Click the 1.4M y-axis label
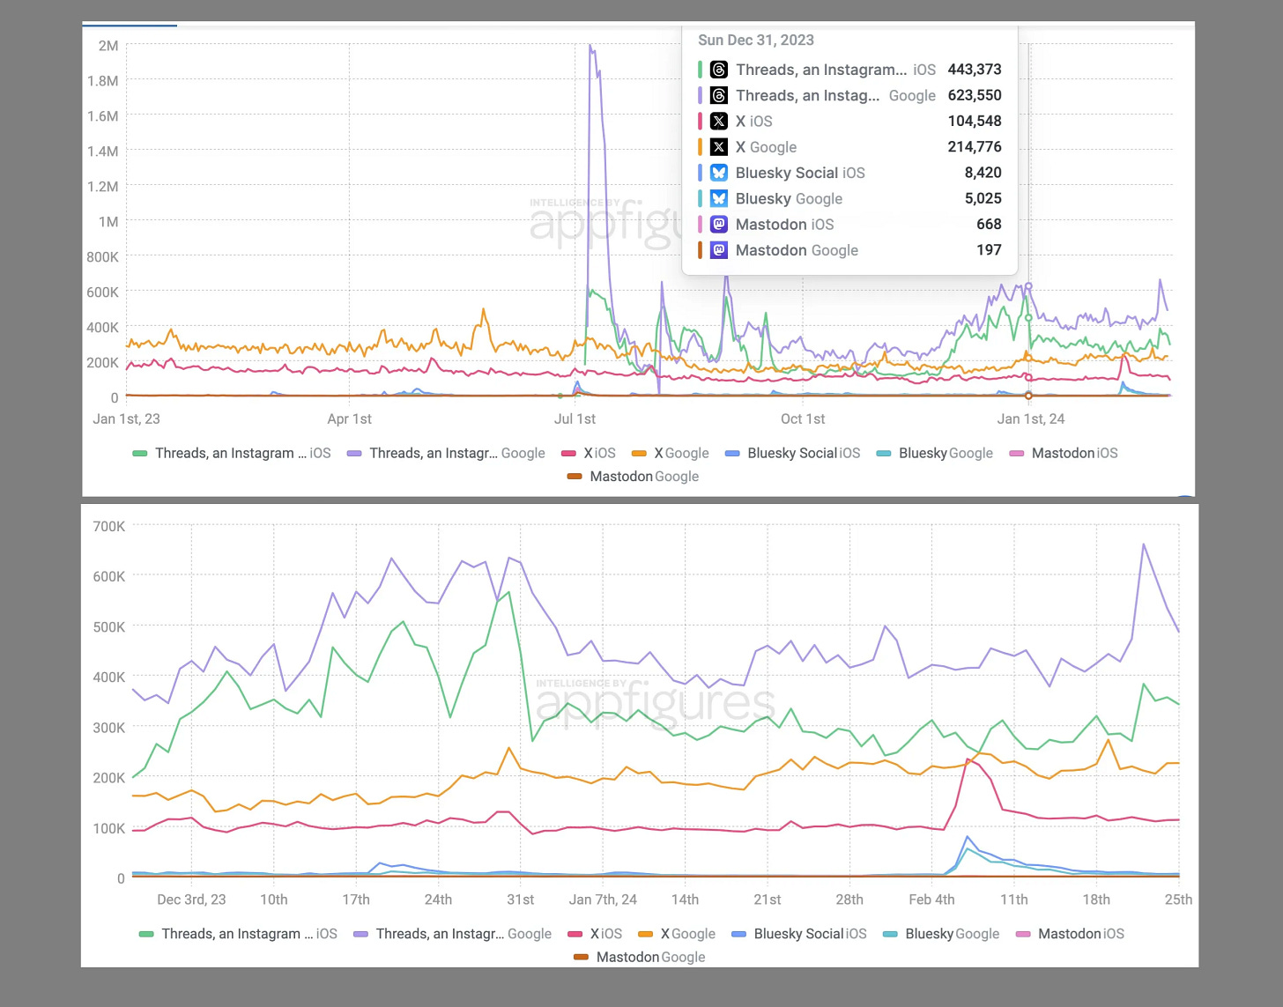The width and height of the screenshot is (1283, 1007). pos(102,152)
